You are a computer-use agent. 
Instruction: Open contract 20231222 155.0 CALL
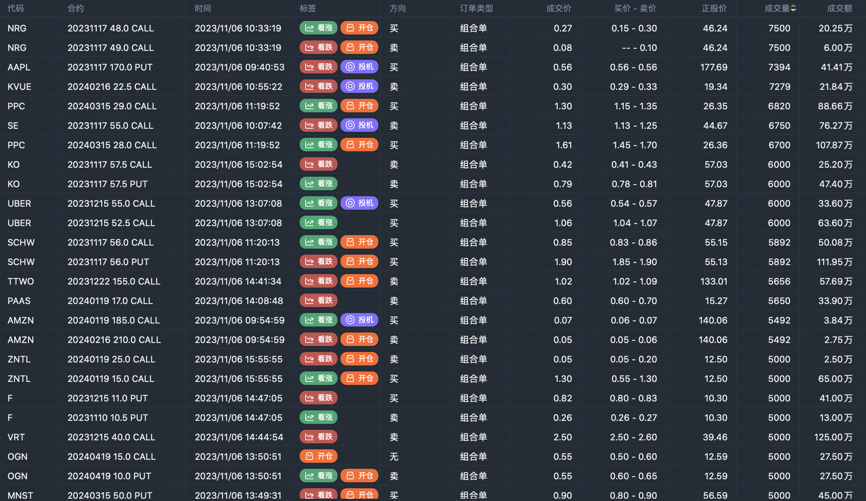(x=114, y=282)
